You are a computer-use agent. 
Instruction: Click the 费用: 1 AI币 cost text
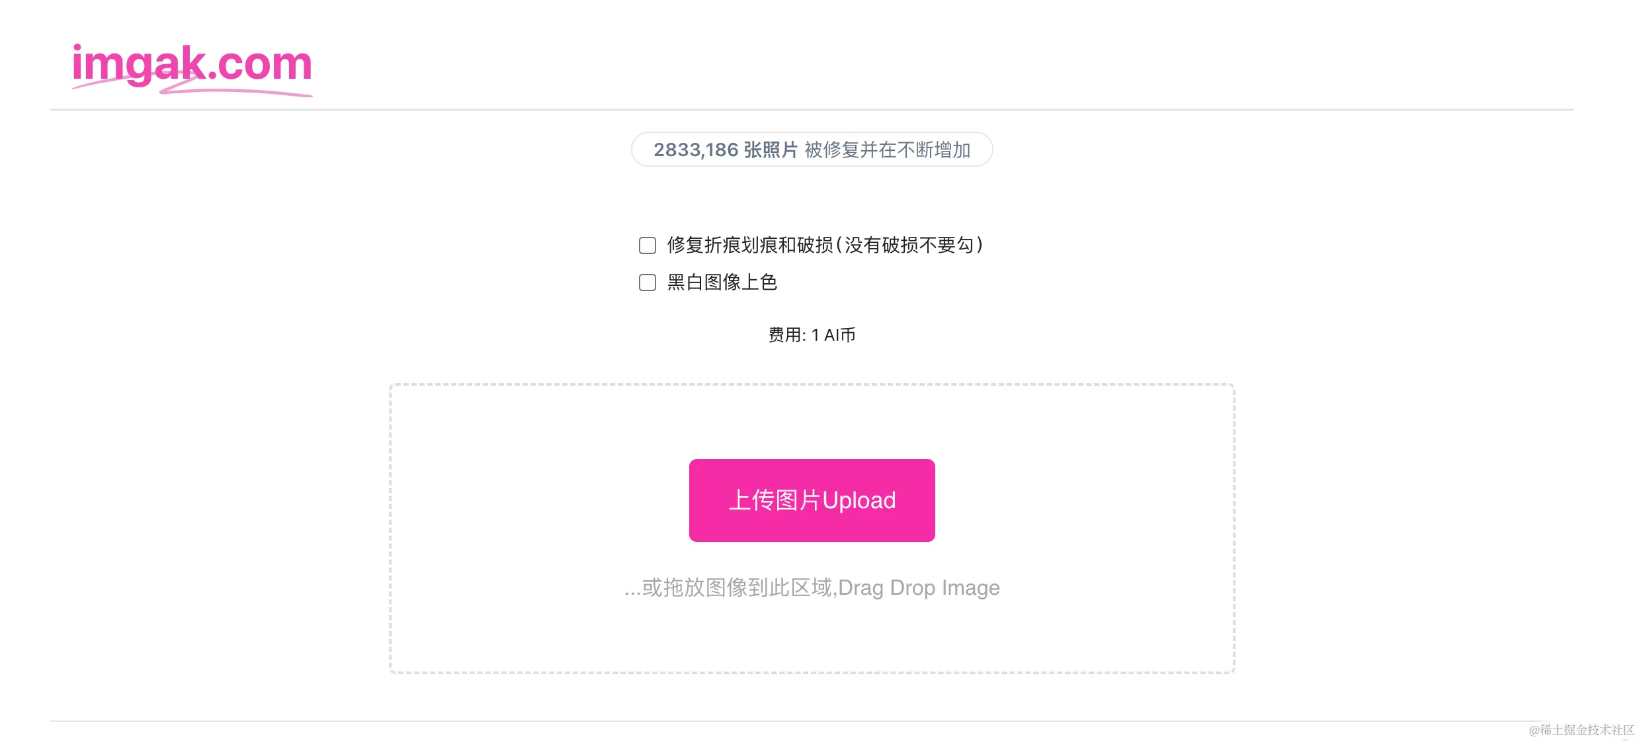[812, 335]
